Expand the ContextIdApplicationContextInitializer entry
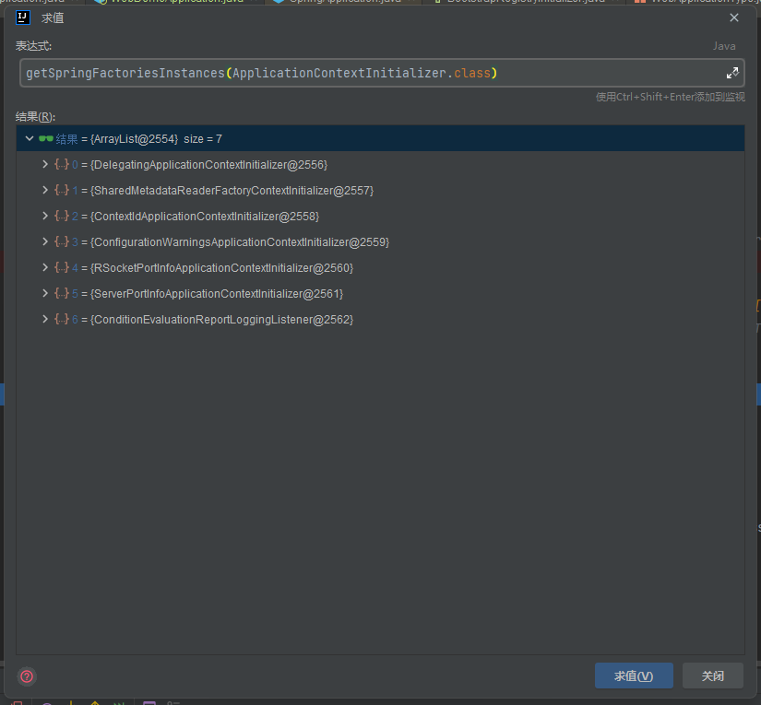 [x=45, y=216]
